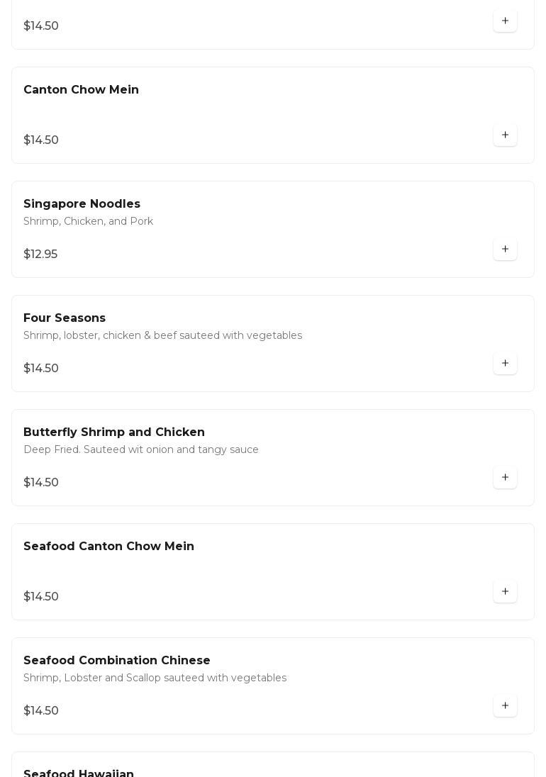
Task: Add Seafood Canton Chow Mein plus icon
Action: 505,591
